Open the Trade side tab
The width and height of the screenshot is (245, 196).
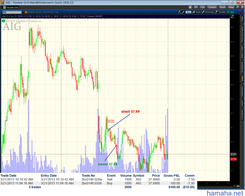coord(242,19)
